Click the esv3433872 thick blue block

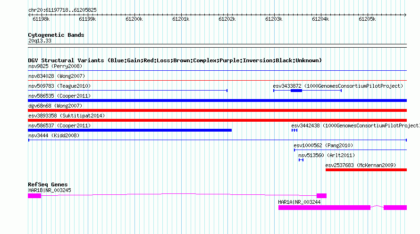296,91
